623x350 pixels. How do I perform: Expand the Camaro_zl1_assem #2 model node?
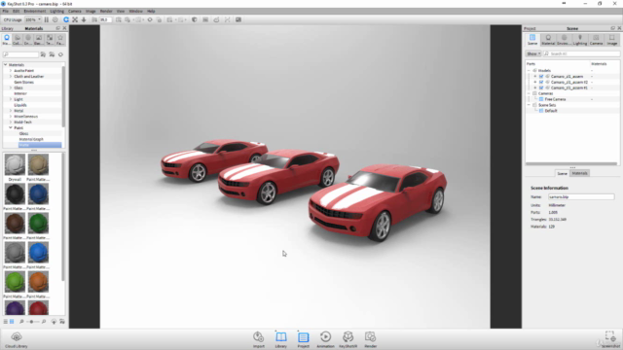point(535,82)
